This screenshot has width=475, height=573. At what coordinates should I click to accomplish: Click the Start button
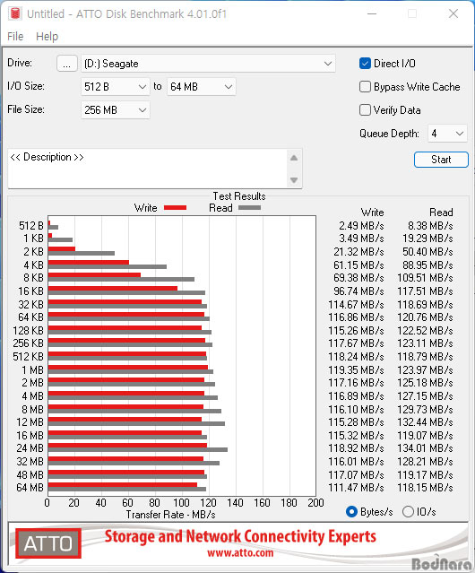441,160
